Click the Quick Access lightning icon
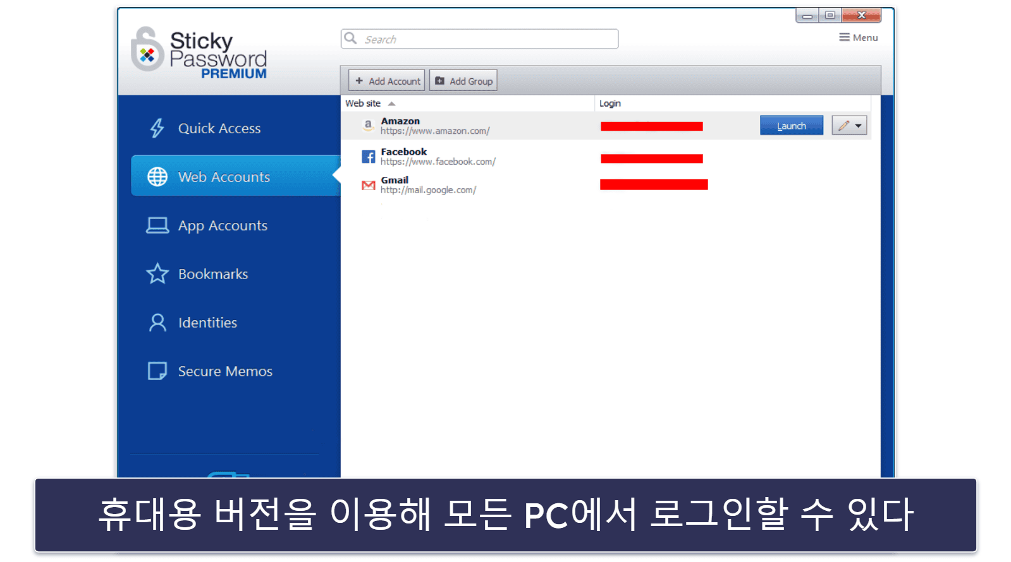Image resolution: width=1011 pixels, height=562 pixels. coord(157,128)
